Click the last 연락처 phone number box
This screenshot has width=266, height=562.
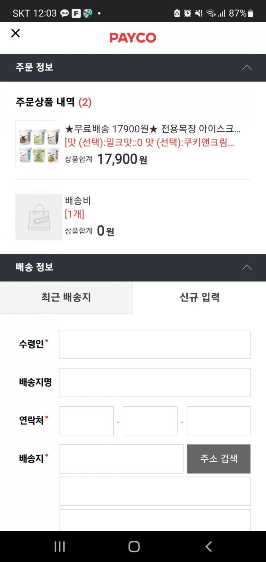(x=219, y=421)
